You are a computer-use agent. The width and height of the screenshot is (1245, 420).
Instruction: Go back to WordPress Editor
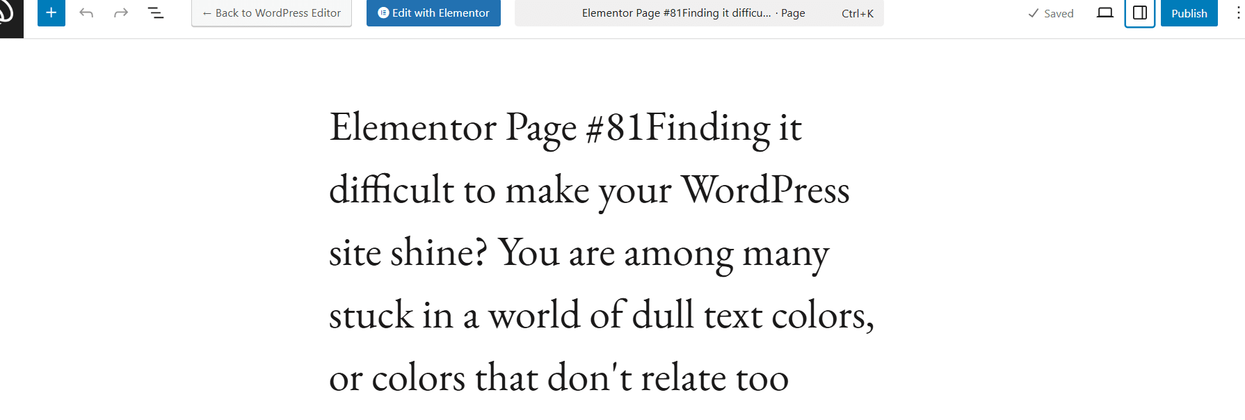271,13
